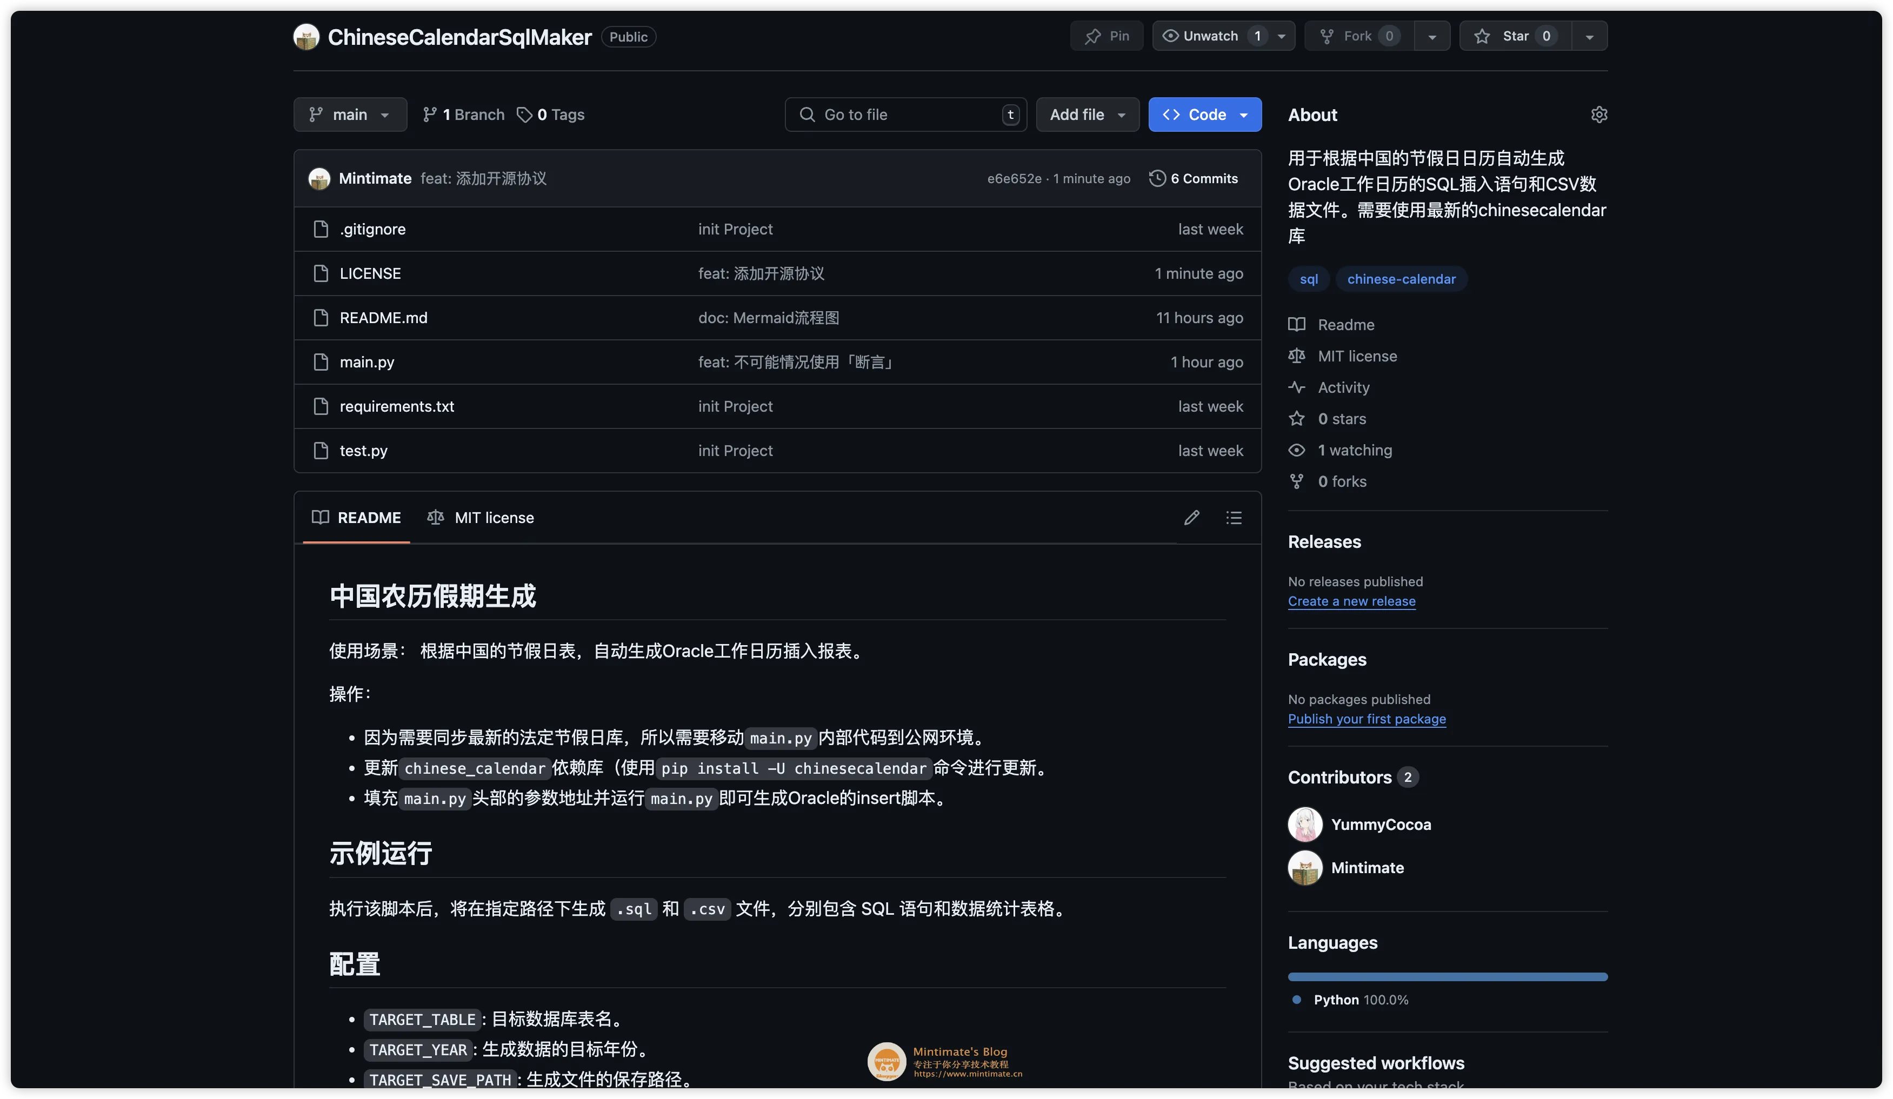Open the Star lists dropdown arrow
The height and width of the screenshot is (1099, 1893).
point(1589,36)
